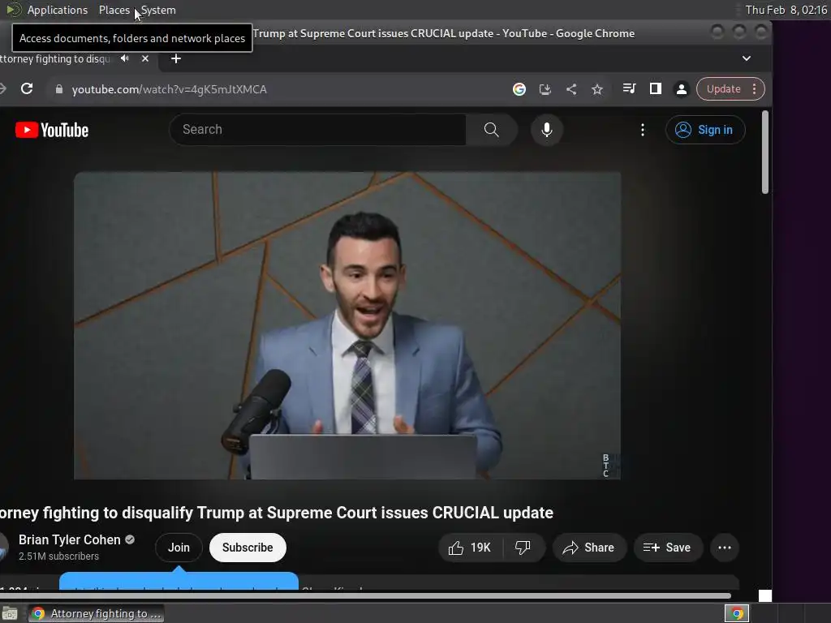831x623 pixels.
Task: Click the video title text
Action: tap(277, 513)
